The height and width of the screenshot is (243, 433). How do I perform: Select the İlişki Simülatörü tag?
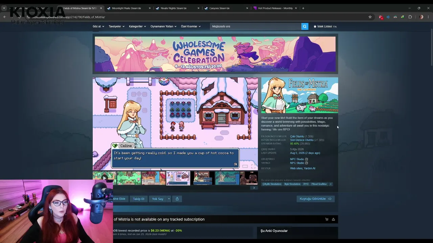(292, 184)
